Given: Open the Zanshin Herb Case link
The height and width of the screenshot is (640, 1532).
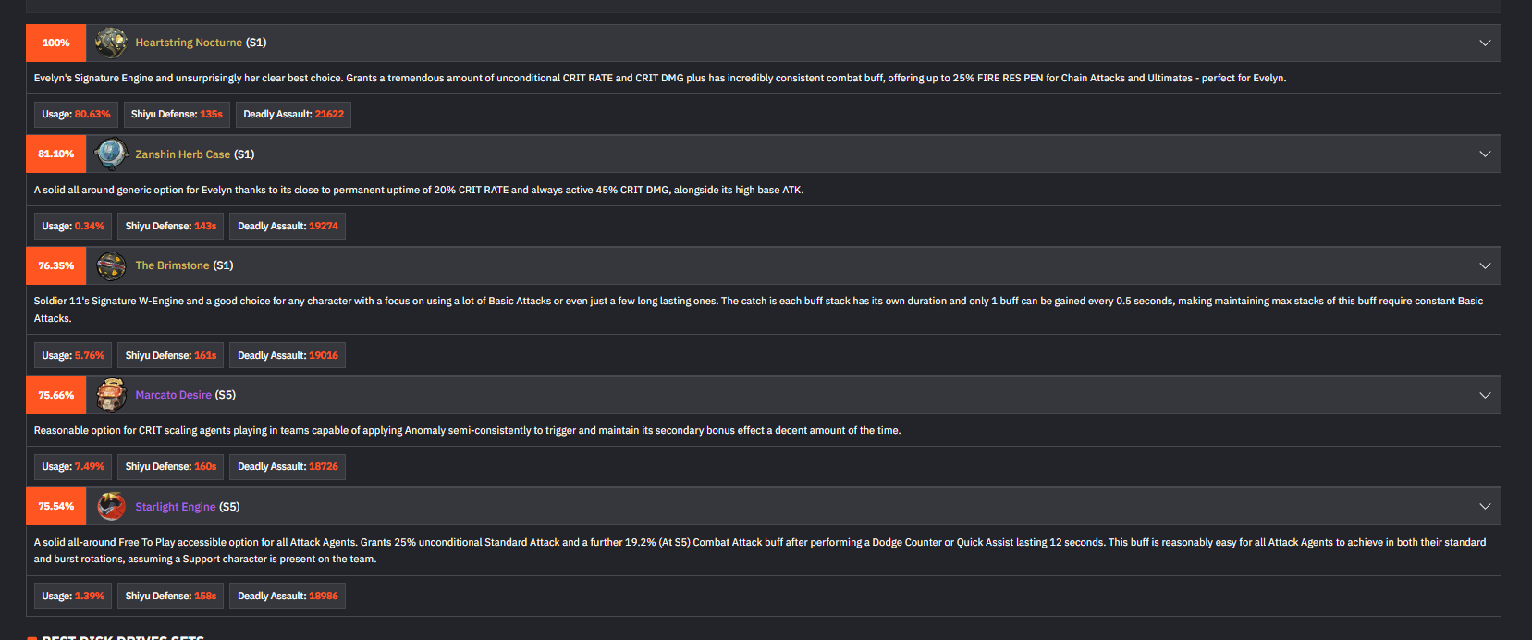Looking at the screenshot, I should (x=182, y=154).
